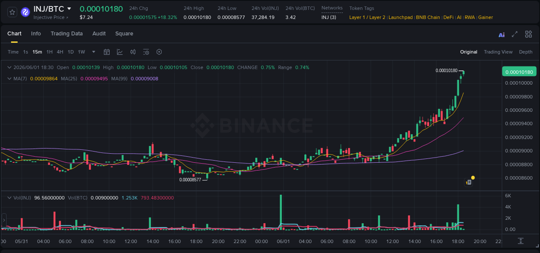This screenshot has height=253, width=540.
Task: Click the 24h Vol(BTC) value 3.42
Action: point(291,17)
